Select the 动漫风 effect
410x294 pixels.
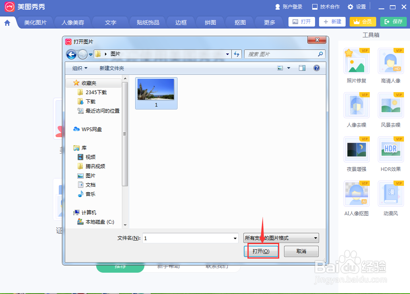[390, 198]
